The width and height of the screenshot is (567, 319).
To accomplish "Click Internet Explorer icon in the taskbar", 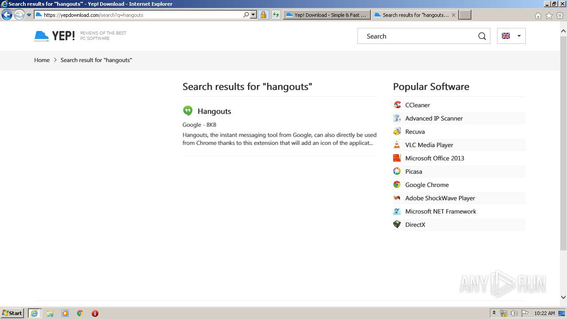I will click(x=34, y=313).
